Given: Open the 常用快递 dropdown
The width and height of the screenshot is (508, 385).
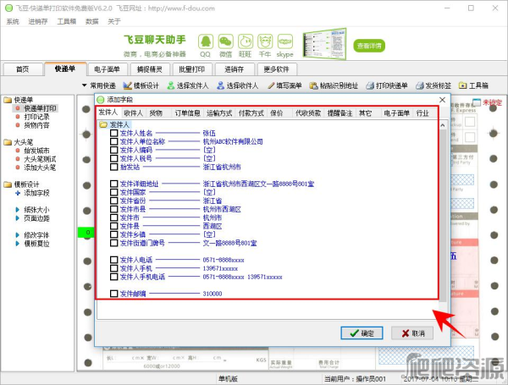Looking at the screenshot, I should tap(99, 85).
